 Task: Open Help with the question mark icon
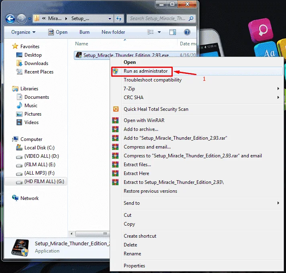click(187, 32)
